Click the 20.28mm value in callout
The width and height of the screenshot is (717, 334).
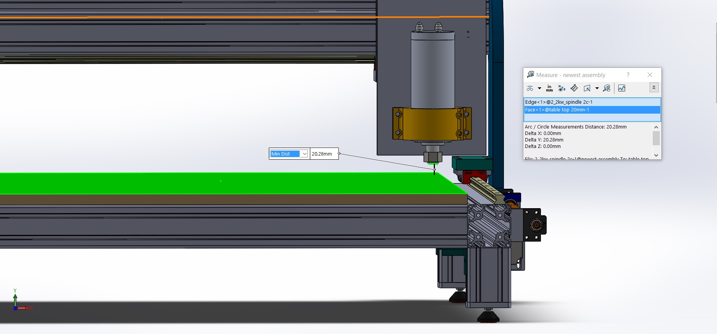323,154
